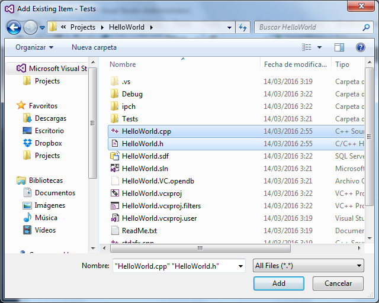This screenshot has height=303, width=379.
Task: Click the 14/03/2016 3:21 date of HelloWorld.sln
Action: (x=288, y=169)
